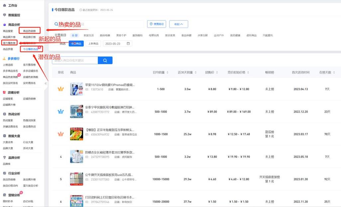Image resolution: width=341 pixels, height=207 pixels.
Task: Click the 品牌分析 trophy icon
Action: point(4,157)
